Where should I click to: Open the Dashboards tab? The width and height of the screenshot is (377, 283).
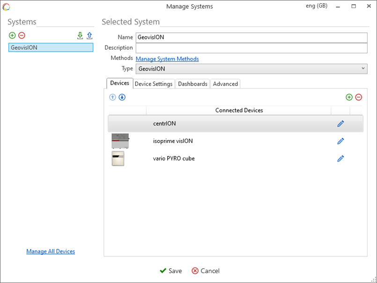[192, 84]
